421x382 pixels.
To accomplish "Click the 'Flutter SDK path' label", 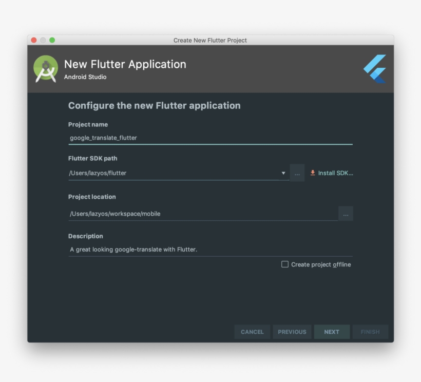I will (92, 158).
